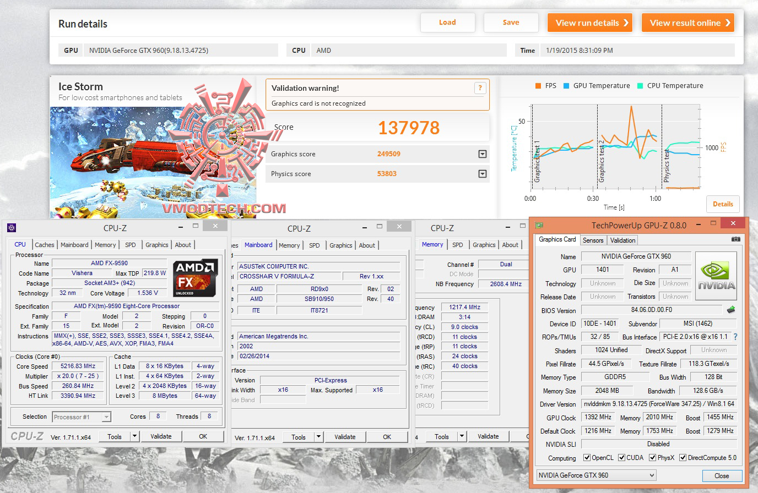Open the GPU selector dropdown in GPU-Z
This screenshot has height=493, width=758.
pyautogui.click(x=652, y=475)
